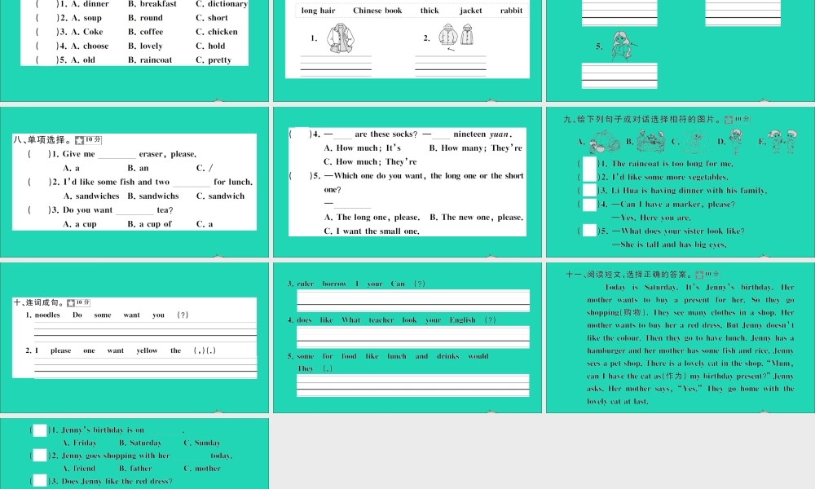Click option 'C. How much; They're'

370,161
